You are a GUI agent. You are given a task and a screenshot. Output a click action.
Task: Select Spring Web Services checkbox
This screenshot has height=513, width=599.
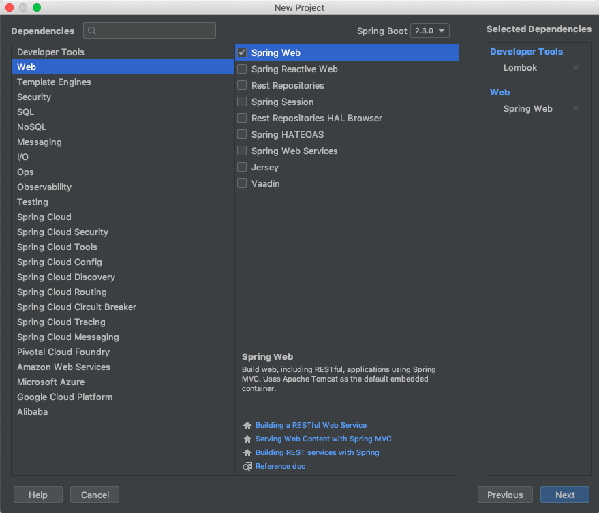[242, 151]
